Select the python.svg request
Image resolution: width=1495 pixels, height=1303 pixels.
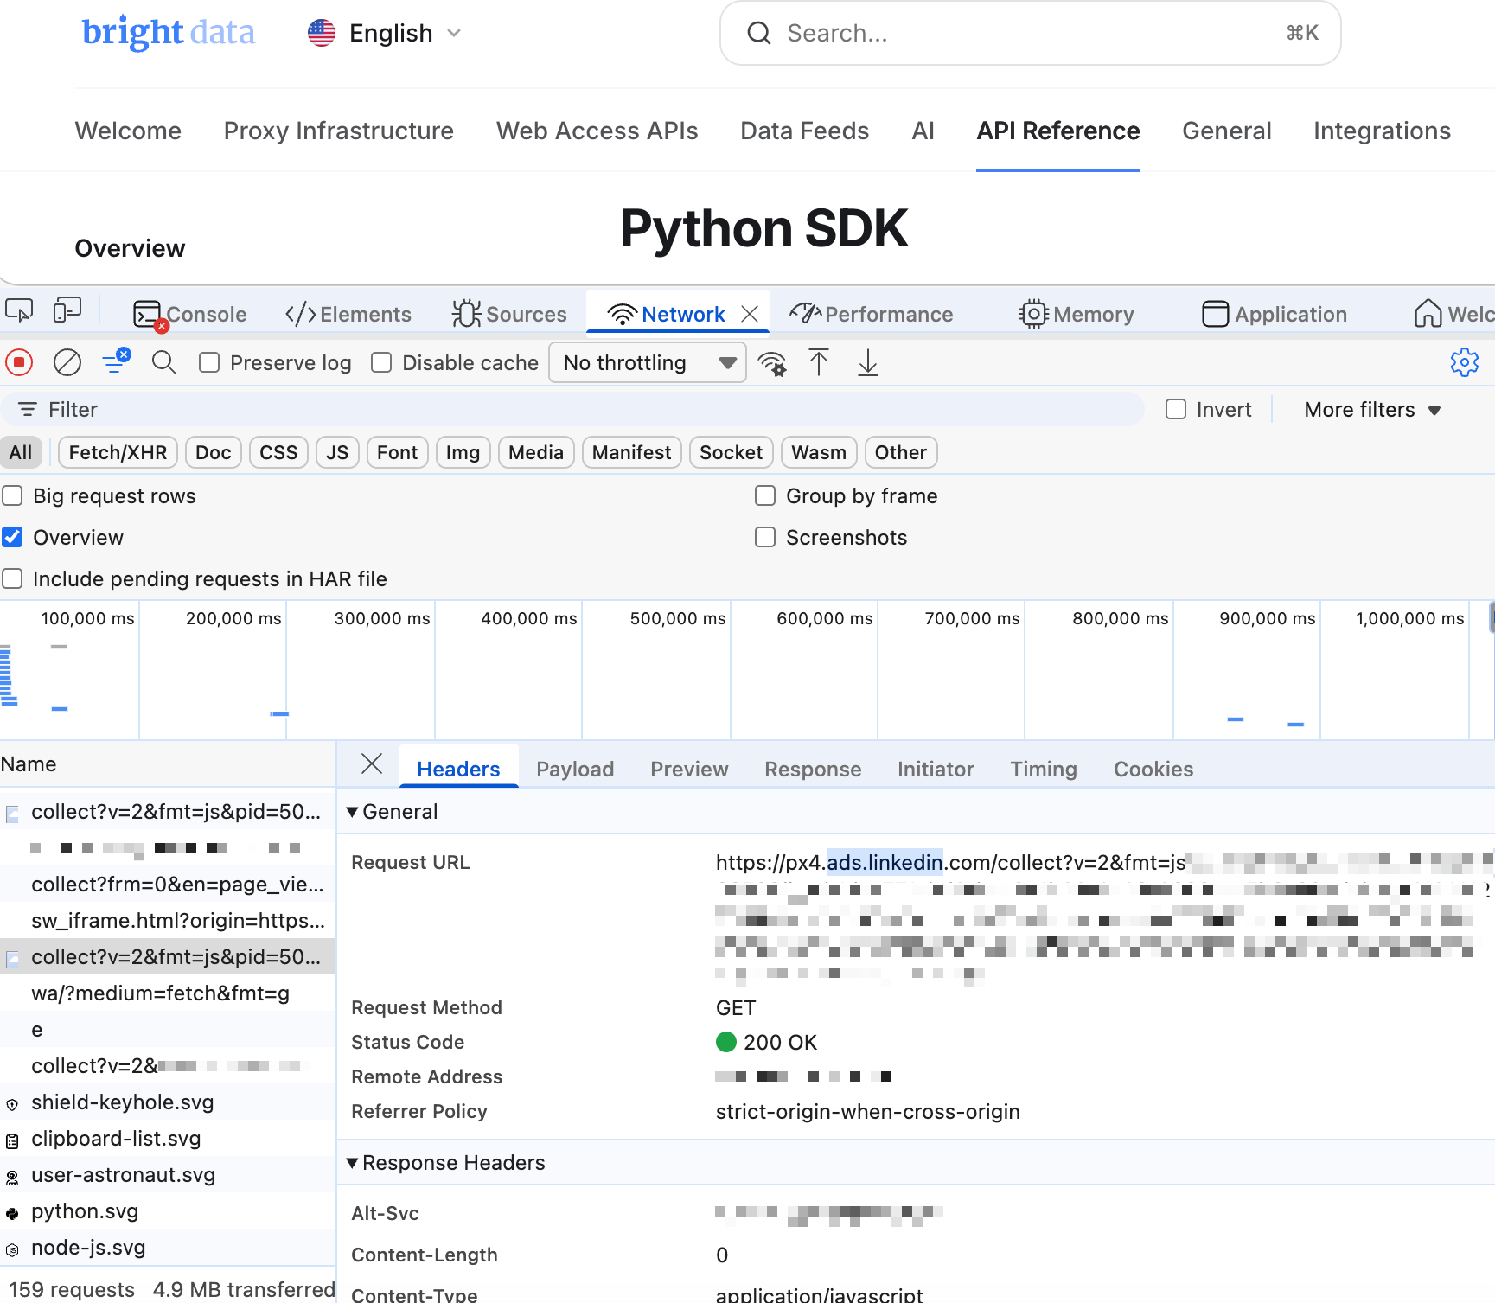(84, 1210)
